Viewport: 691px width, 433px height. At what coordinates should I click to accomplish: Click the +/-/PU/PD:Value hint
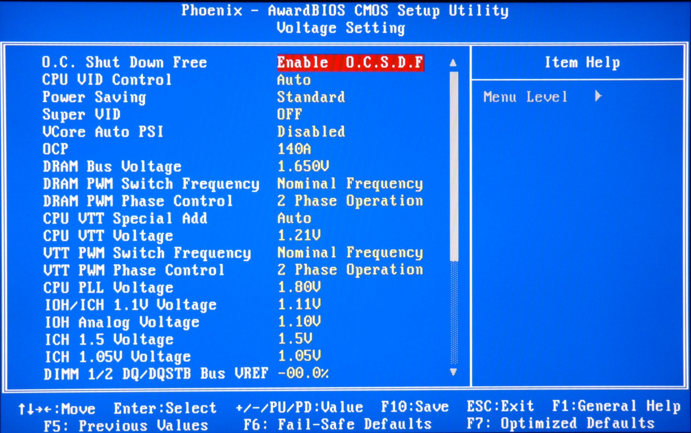click(x=299, y=407)
